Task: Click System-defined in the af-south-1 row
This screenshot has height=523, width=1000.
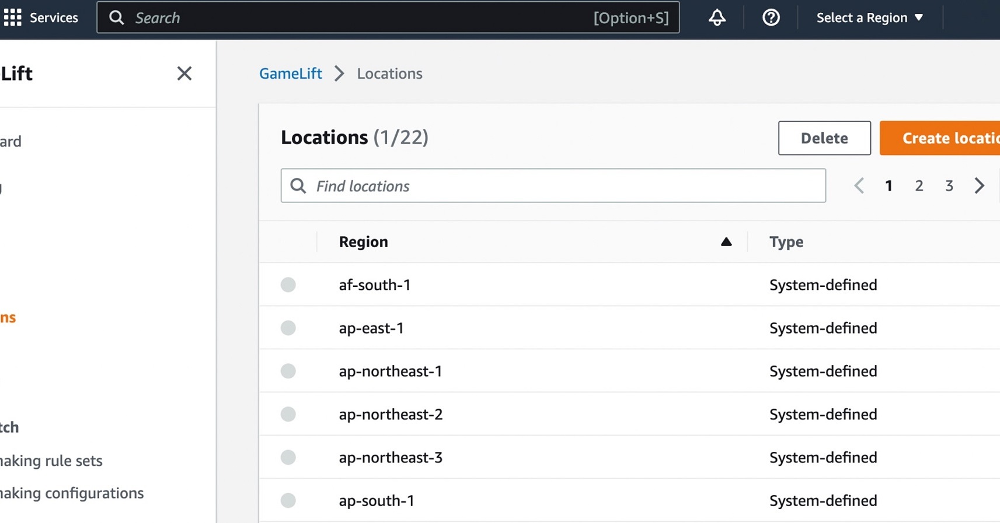Action: pos(823,285)
